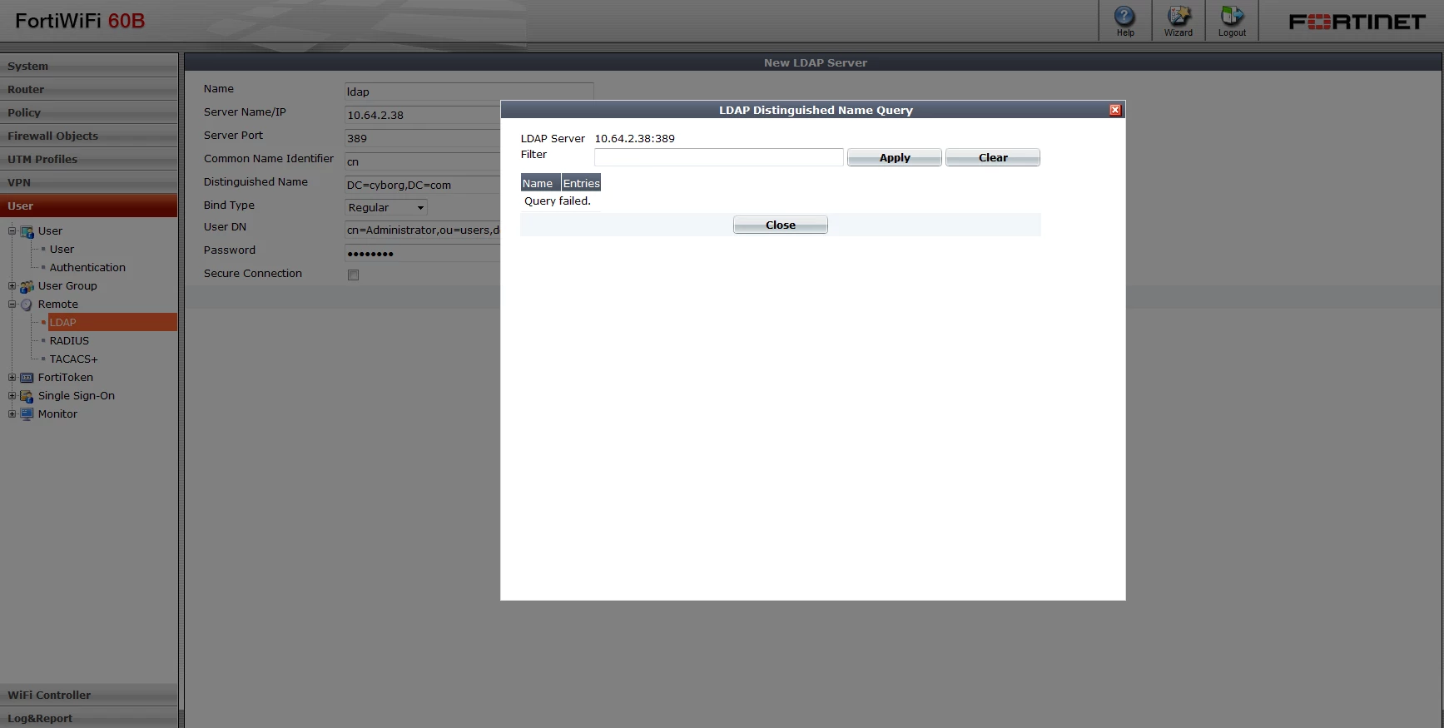Expand the FortiToken tree node
The height and width of the screenshot is (728, 1444).
pos(12,378)
